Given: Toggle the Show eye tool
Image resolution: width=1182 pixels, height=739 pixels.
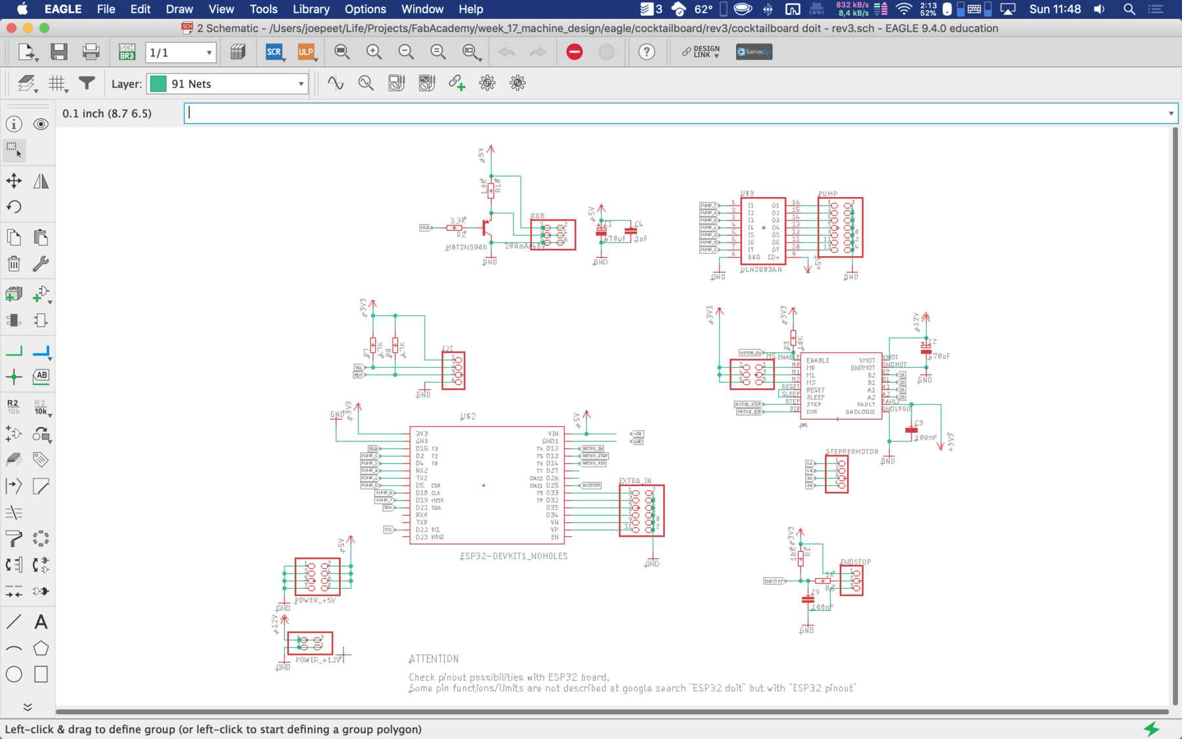Looking at the screenshot, I should (x=41, y=124).
